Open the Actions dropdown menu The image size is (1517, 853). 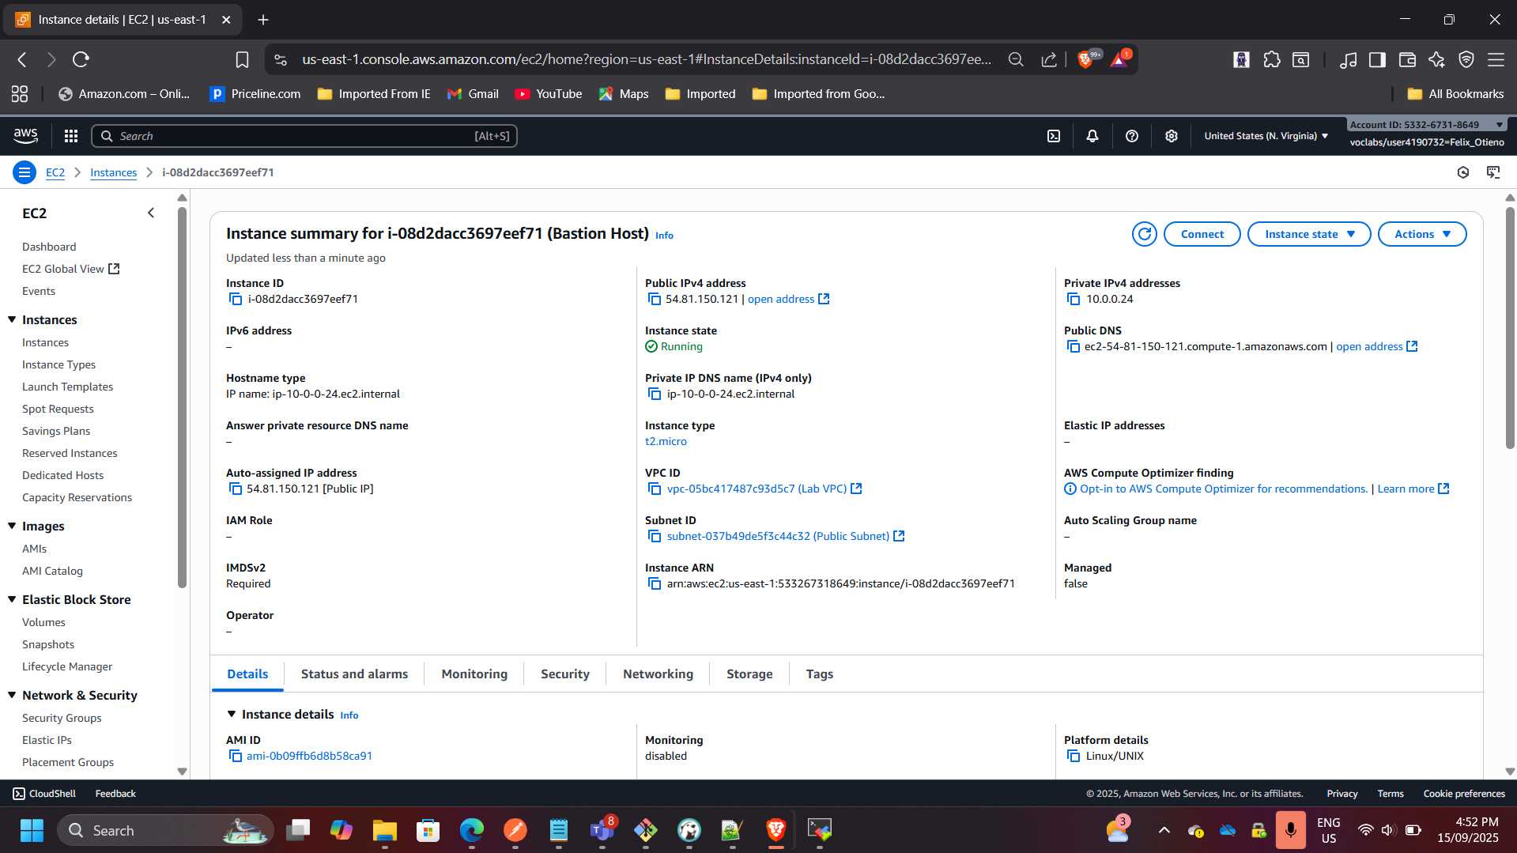[x=1421, y=234]
